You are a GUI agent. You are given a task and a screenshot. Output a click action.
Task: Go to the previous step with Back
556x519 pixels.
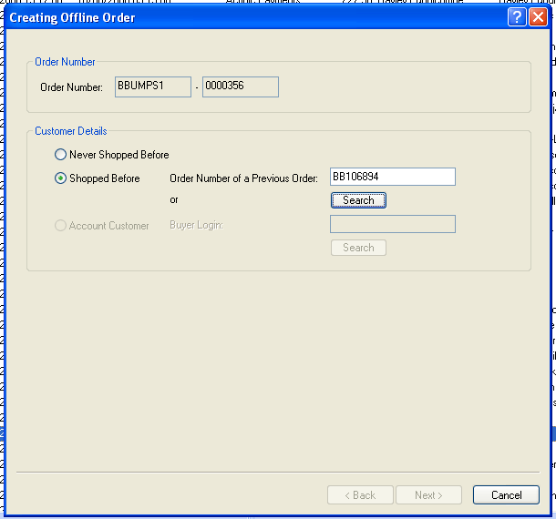359,495
